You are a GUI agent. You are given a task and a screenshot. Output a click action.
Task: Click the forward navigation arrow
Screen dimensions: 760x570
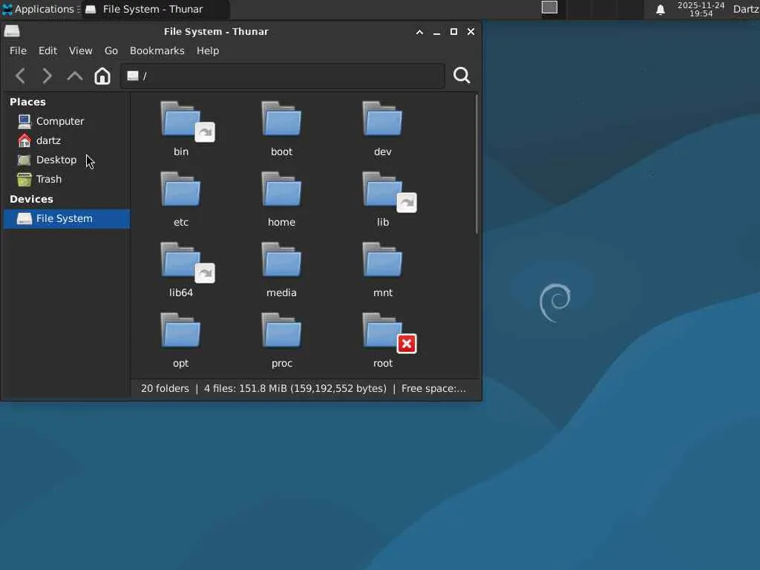pos(47,76)
